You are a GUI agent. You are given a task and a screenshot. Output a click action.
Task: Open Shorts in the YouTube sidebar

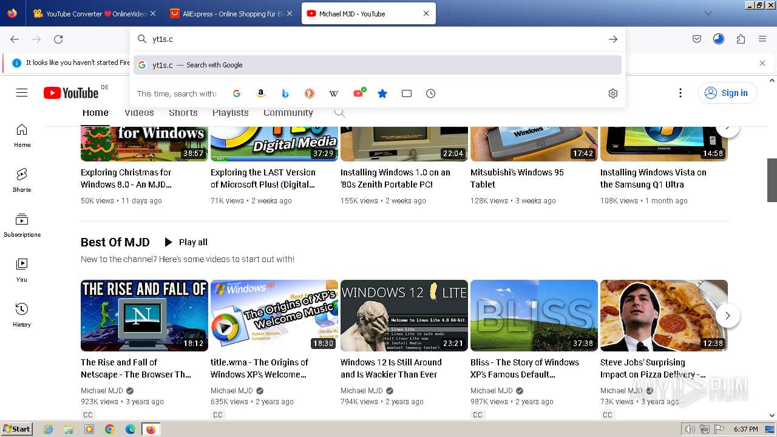click(22, 181)
